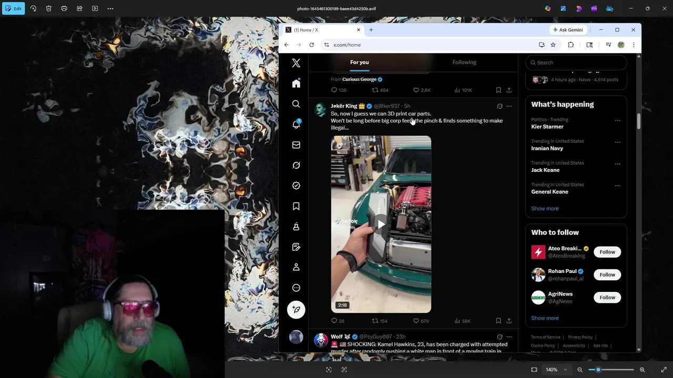The image size is (673, 378).
Task: Share the Jøkēr Kīng post
Action: point(509,321)
